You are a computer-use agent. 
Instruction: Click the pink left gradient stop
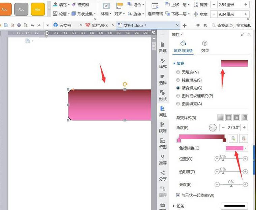(179, 140)
